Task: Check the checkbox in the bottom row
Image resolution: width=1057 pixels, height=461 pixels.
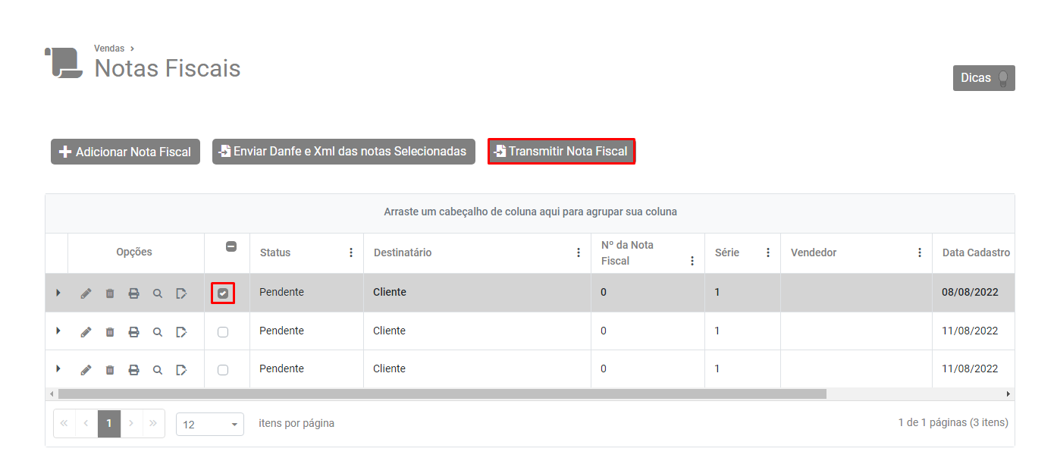Action: click(223, 370)
